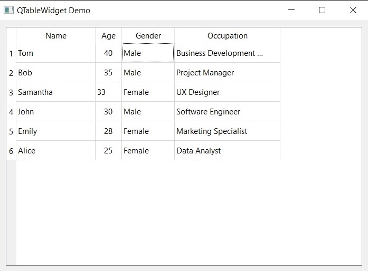Click the Name column header

pos(55,36)
